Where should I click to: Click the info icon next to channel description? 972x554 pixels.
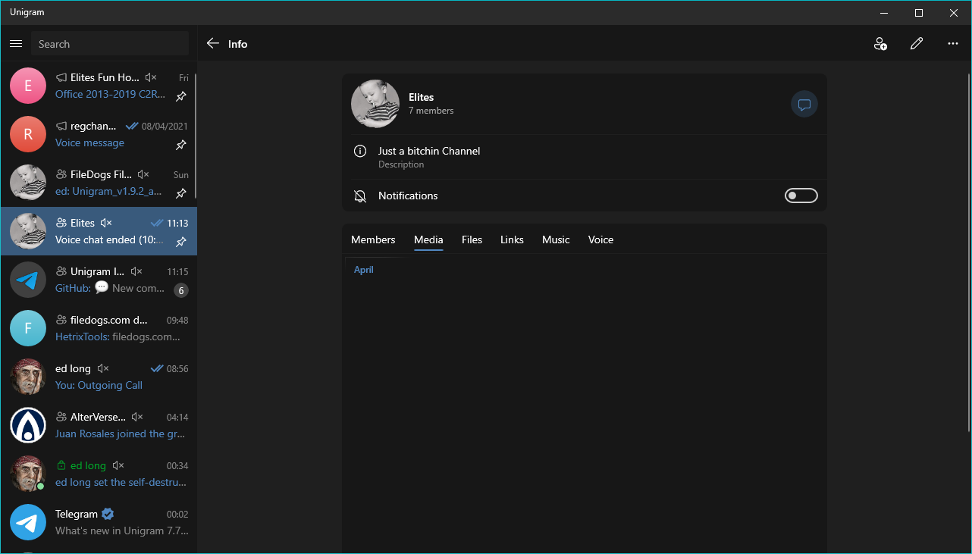(x=359, y=151)
